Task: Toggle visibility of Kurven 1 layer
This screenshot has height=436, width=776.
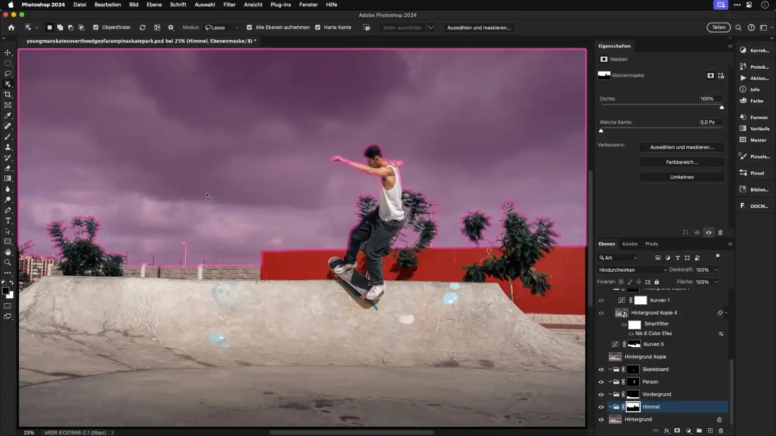Action: click(601, 300)
